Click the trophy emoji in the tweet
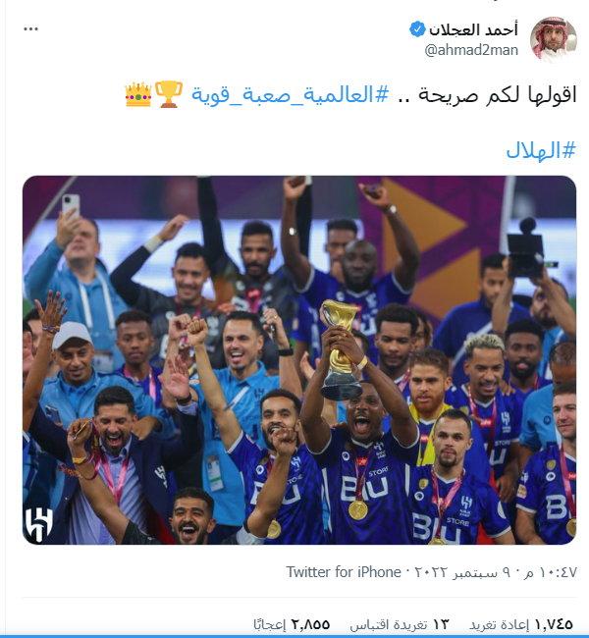The height and width of the screenshot is (638, 589). [x=169, y=94]
